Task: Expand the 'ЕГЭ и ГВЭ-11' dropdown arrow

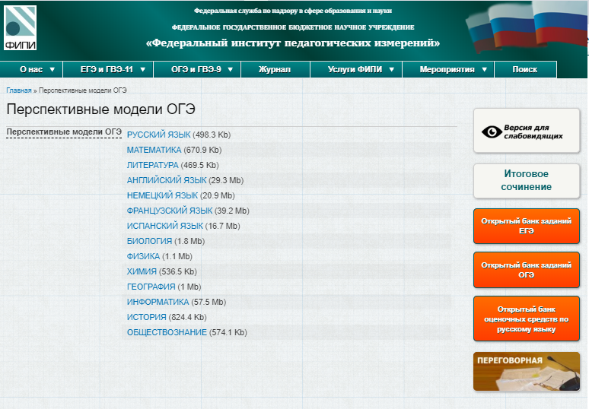Action: 143,69
